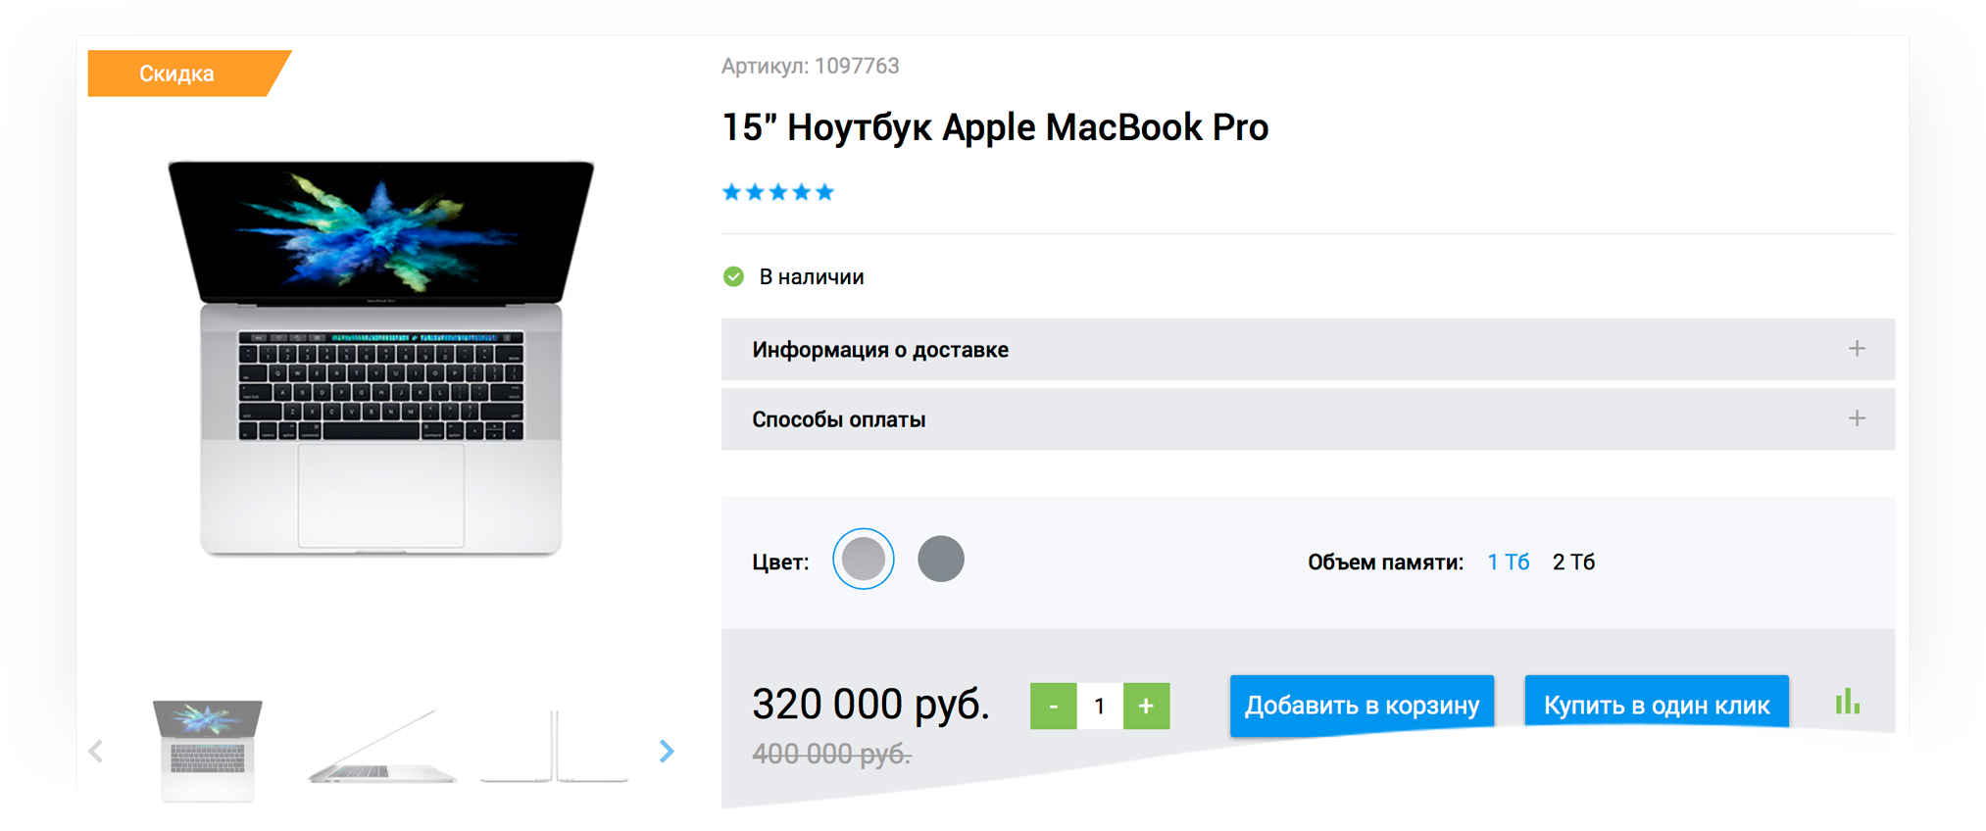Click the product title MacBook Pro
Viewport: 1986px width, 831px height.
pos(995,127)
